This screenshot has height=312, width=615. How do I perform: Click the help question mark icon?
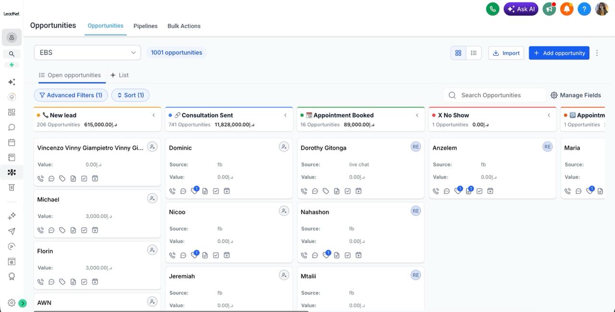pyautogui.click(x=584, y=9)
